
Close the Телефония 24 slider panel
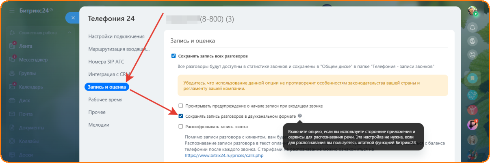pos(72,18)
